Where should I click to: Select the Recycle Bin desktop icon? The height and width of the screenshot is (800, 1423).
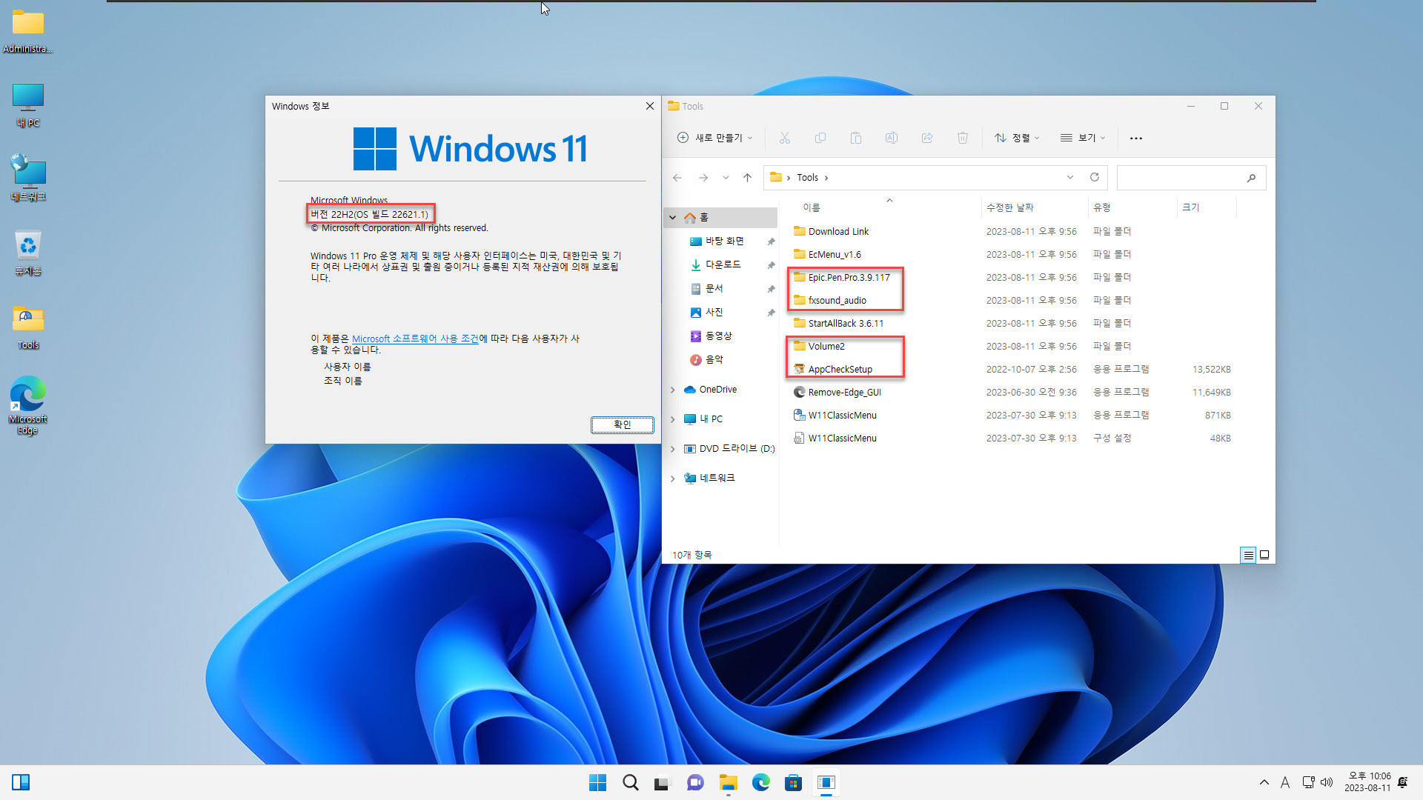[28, 253]
